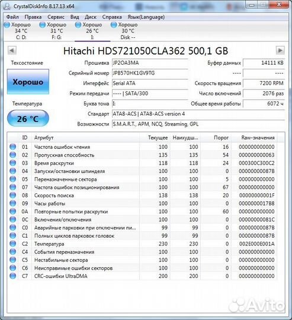Go to next disk with right arrow
Image resolution: width=292 pixels, height=320 pixels.
pyautogui.click(x=280, y=50)
